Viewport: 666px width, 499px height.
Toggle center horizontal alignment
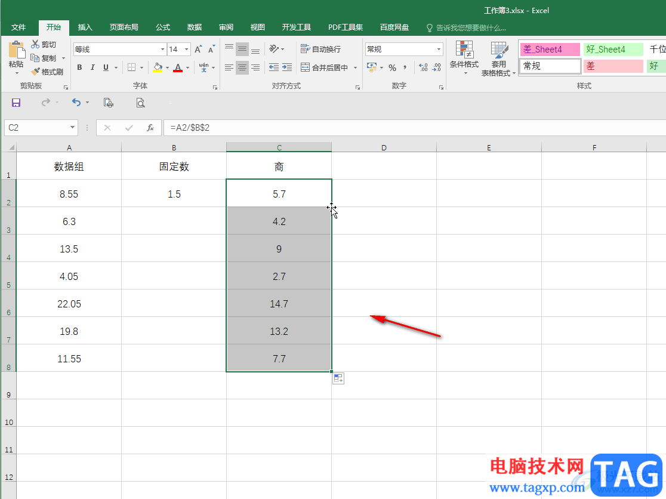[x=242, y=67]
